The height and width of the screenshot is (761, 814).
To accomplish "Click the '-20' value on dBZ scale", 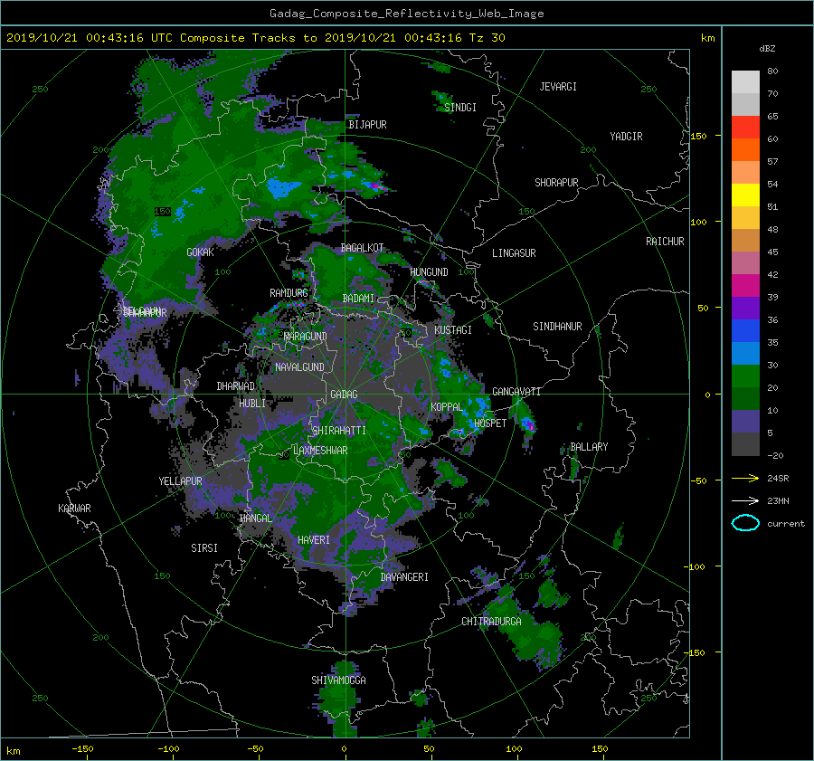I will coord(775,455).
